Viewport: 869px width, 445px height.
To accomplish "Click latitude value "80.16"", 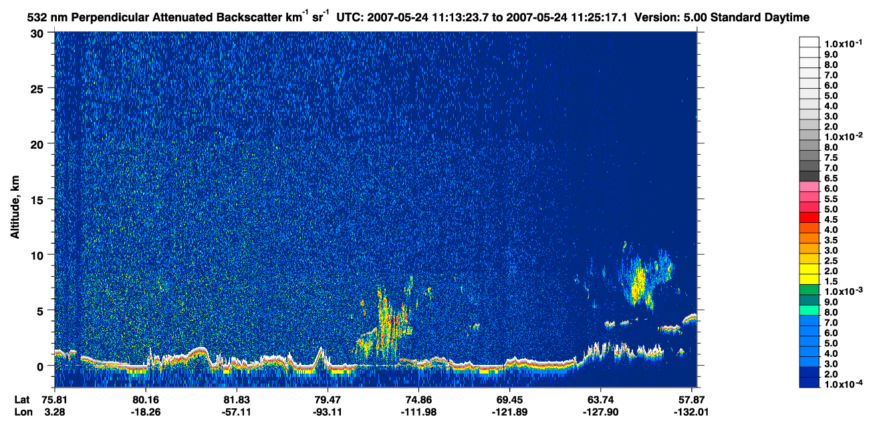I will tap(146, 400).
